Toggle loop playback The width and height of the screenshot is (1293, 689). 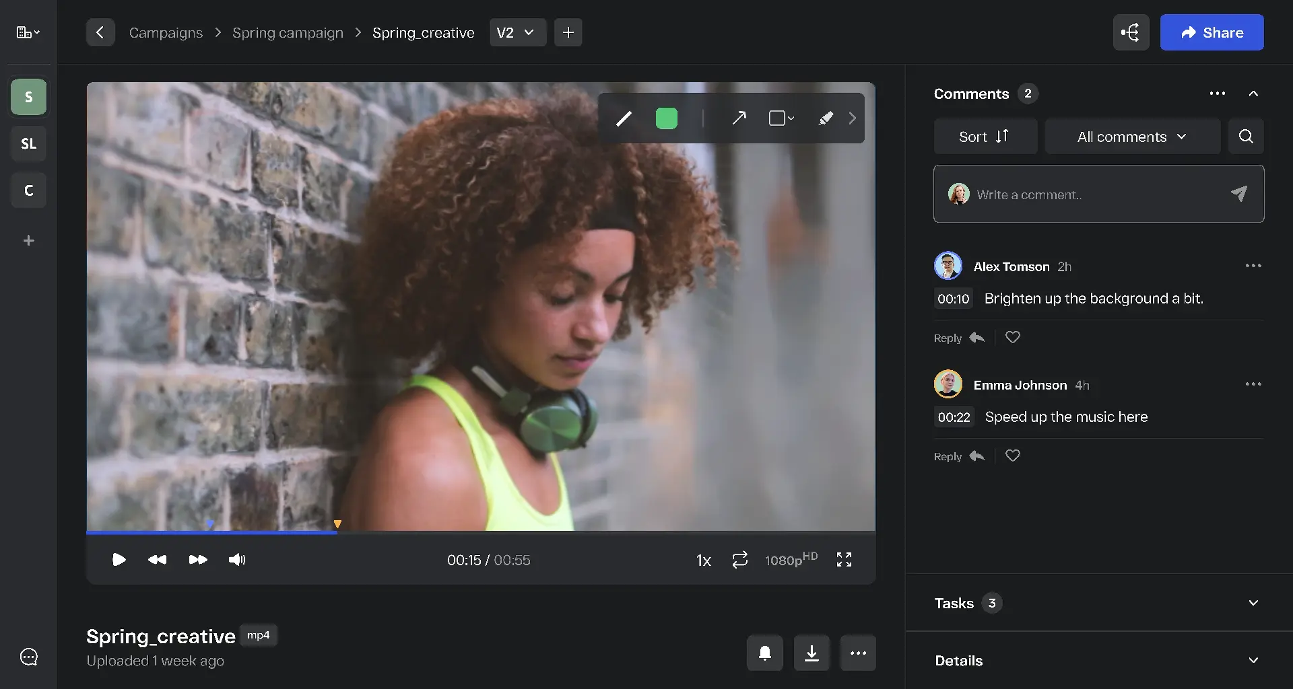[x=739, y=560]
